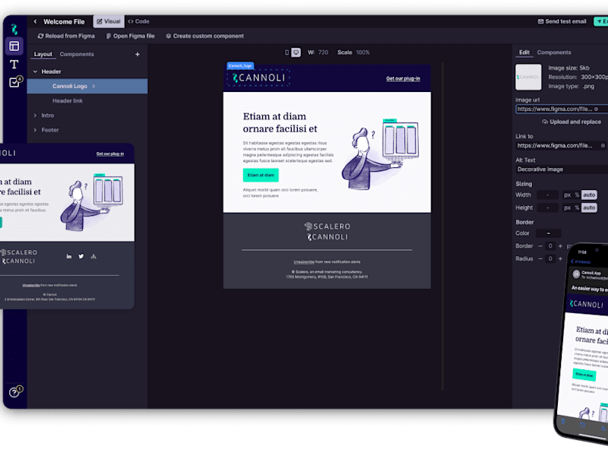Click Get our plug-in link in the preview card
Image resolution: width=608 pixels, height=456 pixels.
point(110,154)
